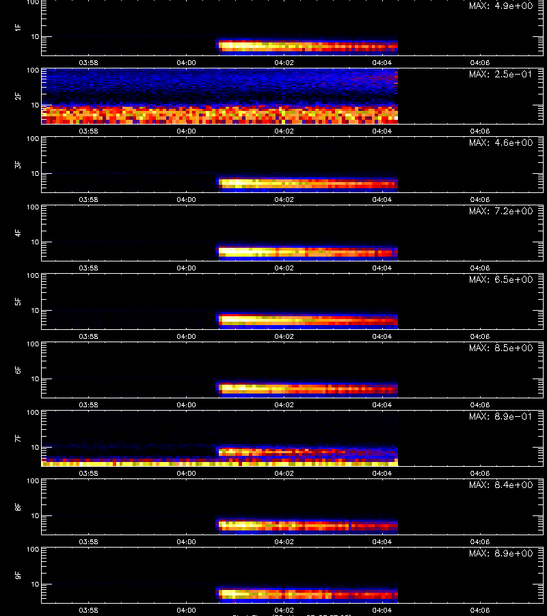Click the bright signal band in panel 1F
This screenshot has width=547, height=616.
[x=307, y=47]
